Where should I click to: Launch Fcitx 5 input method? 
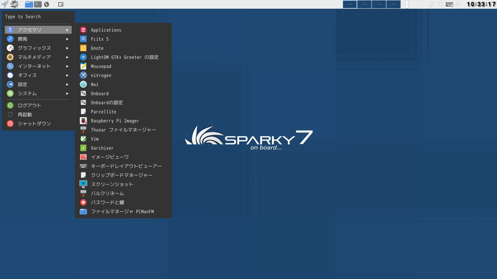coord(123,39)
